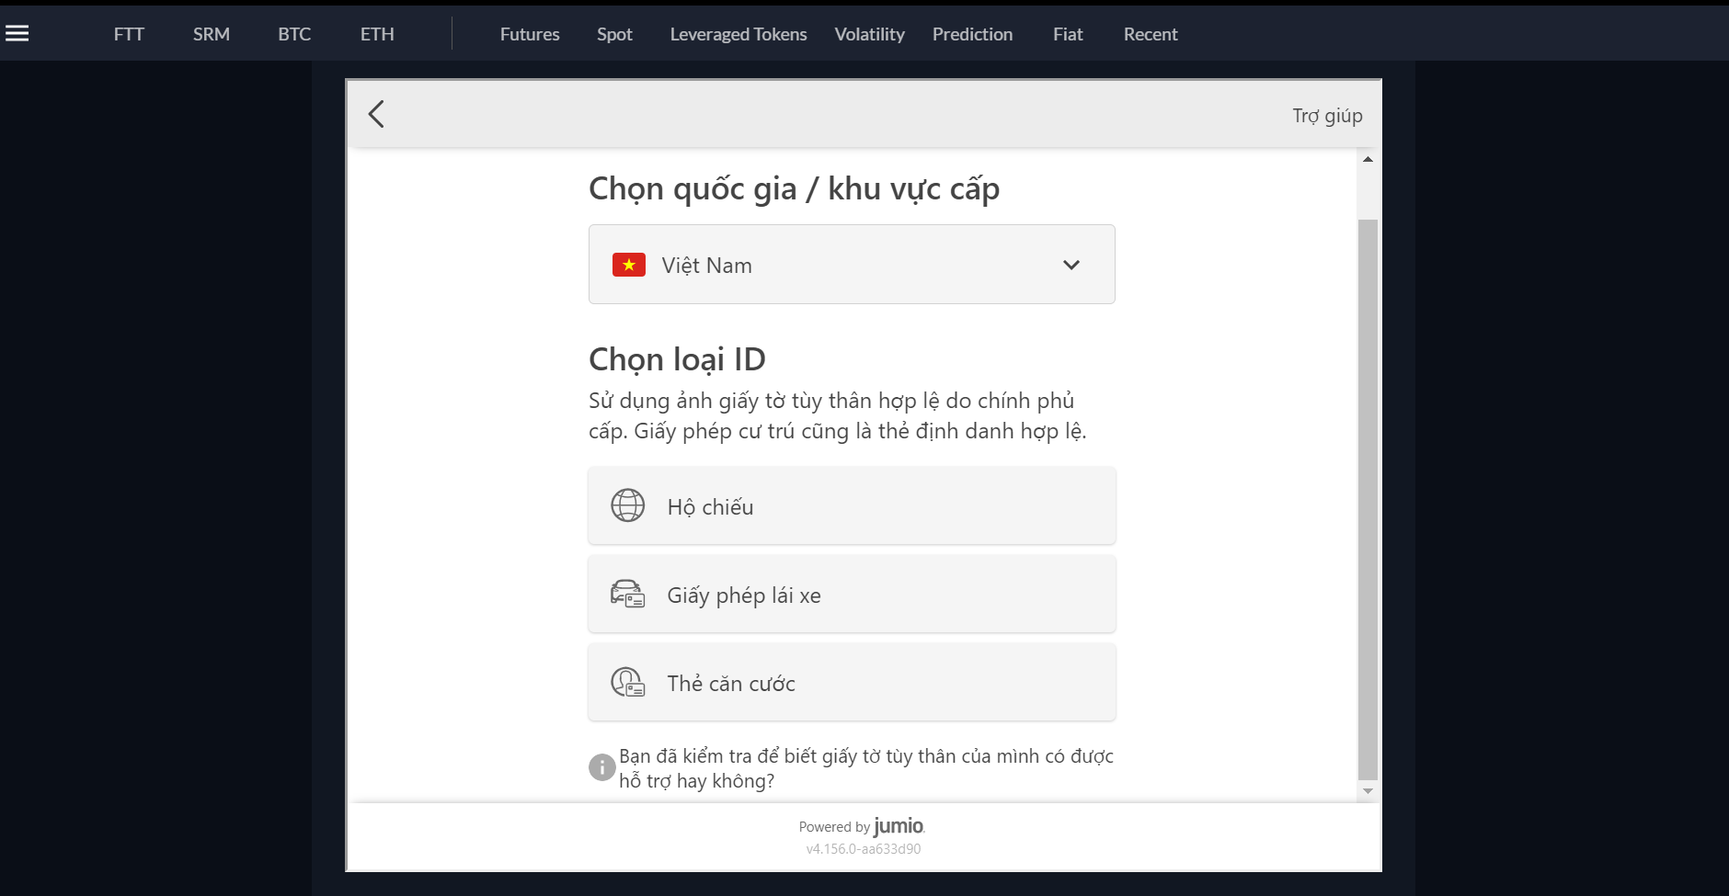1729x896 pixels.
Task: Click the Vietnam flag icon
Action: (x=629, y=265)
